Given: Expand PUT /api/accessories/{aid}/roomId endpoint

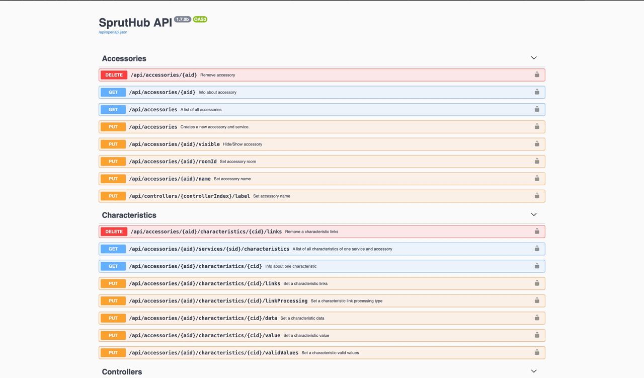Looking at the screenshot, I should [x=322, y=161].
